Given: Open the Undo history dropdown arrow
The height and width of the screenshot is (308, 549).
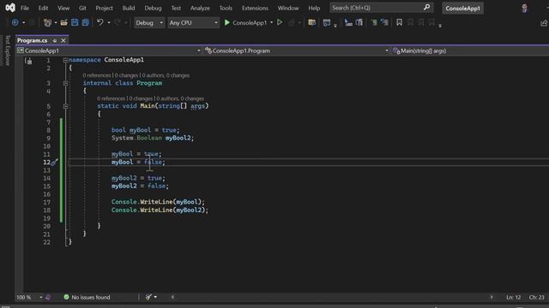Looking at the screenshot, I should [x=109, y=23].
